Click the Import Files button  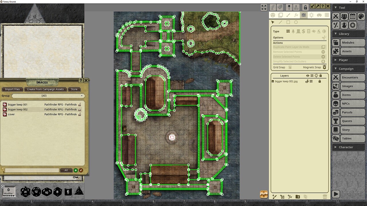tap(12, 89)
